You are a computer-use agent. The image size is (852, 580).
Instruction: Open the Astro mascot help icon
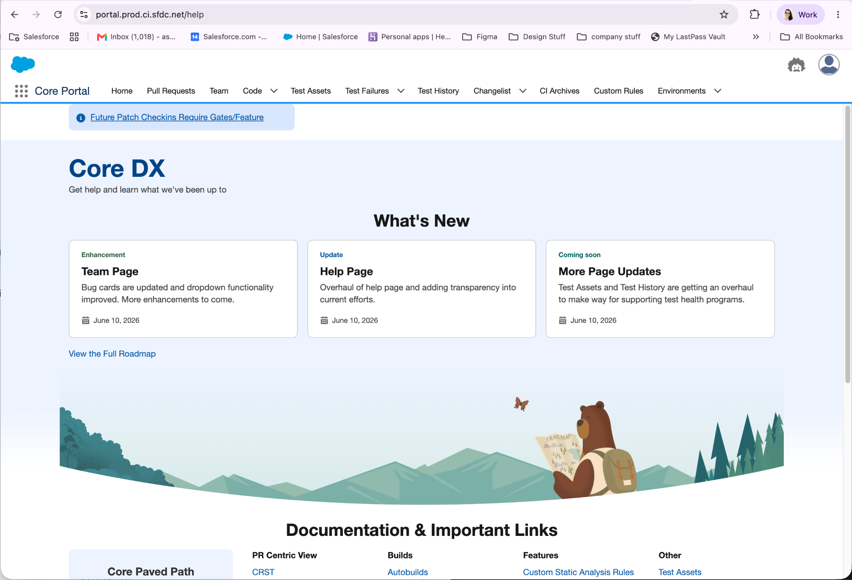pos(796,65)
